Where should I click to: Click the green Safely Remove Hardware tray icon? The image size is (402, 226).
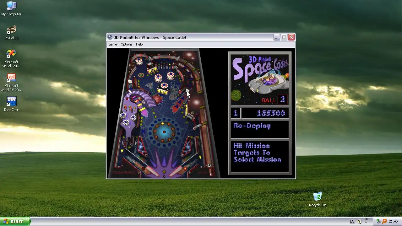pos(378,221)
